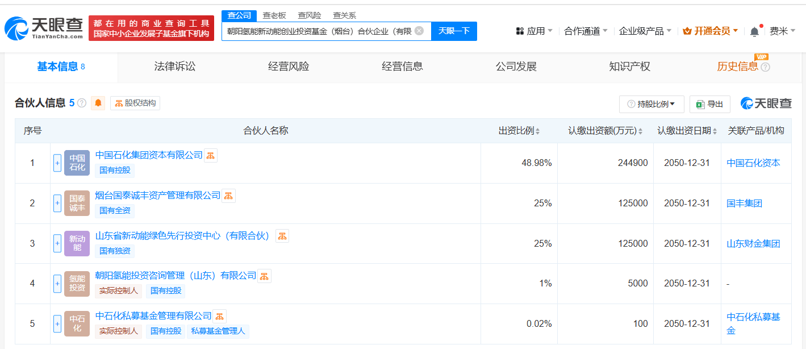Switch to the 经营信息 tab
Screen dimensions: 806x349
coord(402,67)
